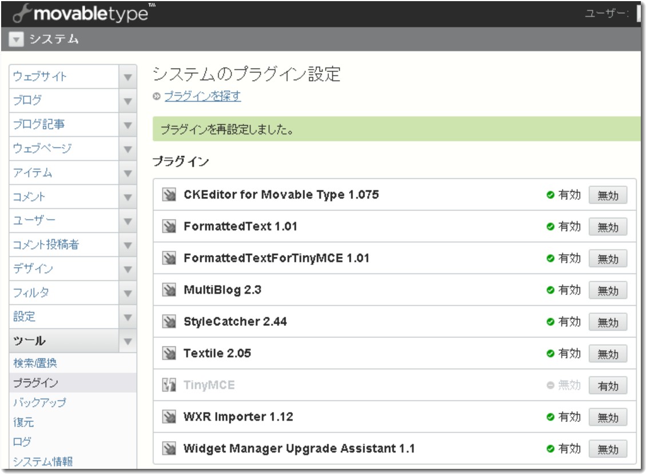
Task: Click the MultiBlog plugin icon
Action: pos(169,291)
